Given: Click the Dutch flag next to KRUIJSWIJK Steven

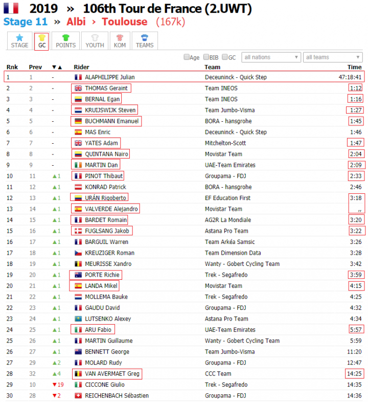Looking at the screenshot, I should coord(78,110).
